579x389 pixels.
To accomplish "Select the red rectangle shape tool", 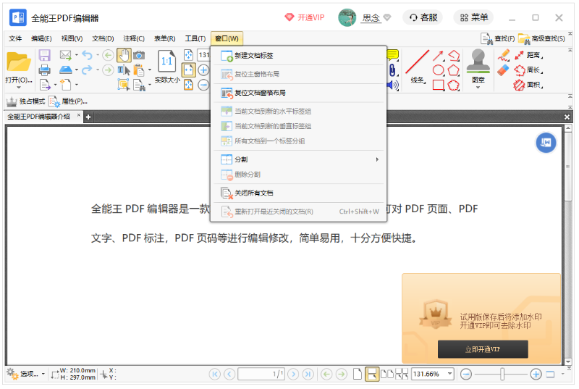I will pos(438,85).
